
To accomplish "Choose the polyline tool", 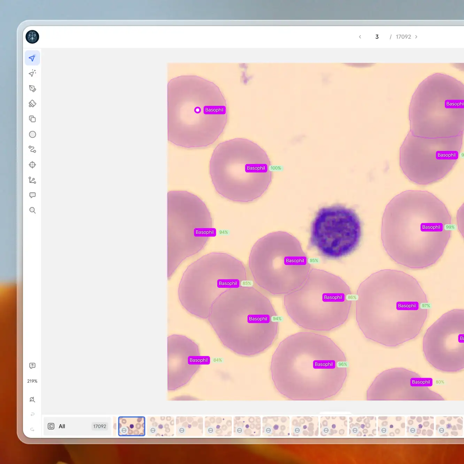I will coord(32,149).
